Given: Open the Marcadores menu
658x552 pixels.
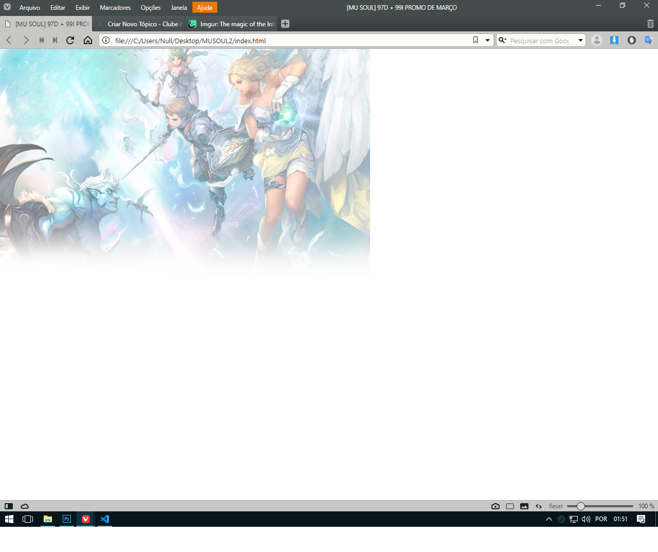Looking at the screenshot, I should pos(115,7).
